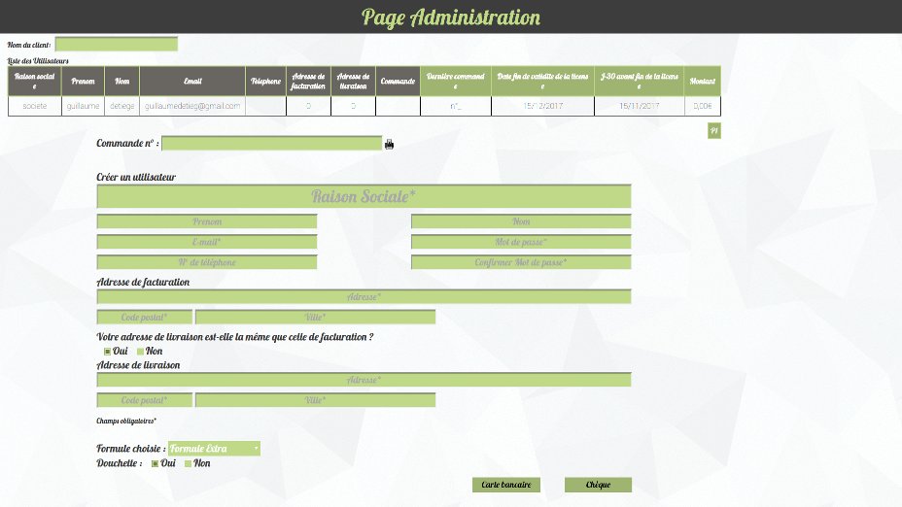Click the Prenom input field
This screenshot has height=507, width=902.
(x=206, y=221)
